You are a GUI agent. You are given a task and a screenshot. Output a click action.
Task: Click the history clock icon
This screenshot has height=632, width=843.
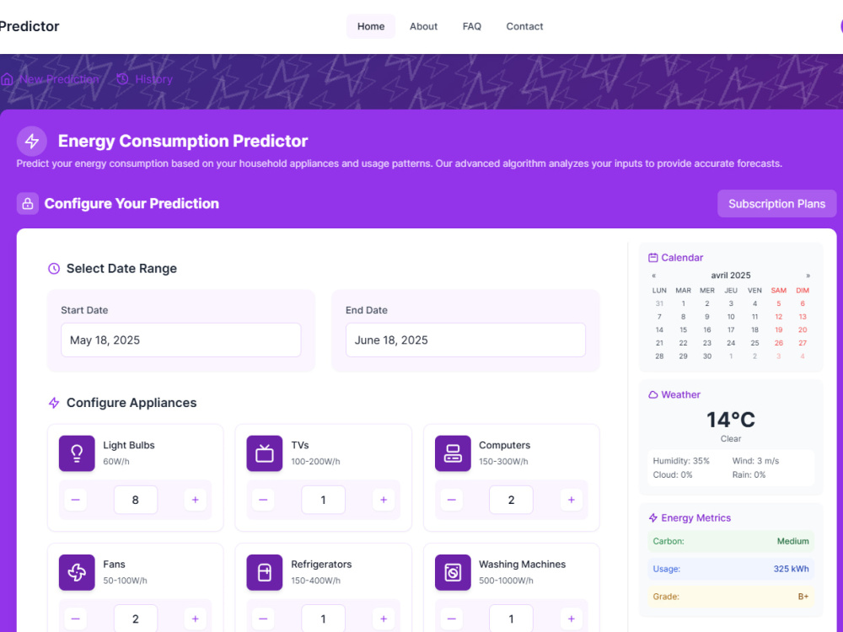[122, 79]
